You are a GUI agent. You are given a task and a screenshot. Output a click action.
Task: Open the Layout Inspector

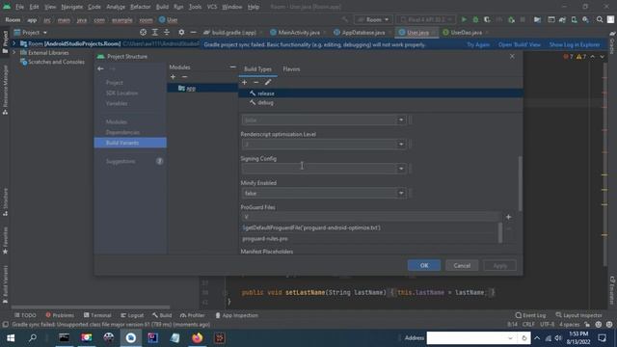(578, 315)
